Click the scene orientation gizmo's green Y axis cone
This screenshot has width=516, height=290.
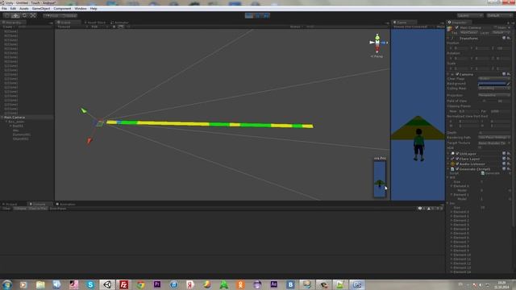377,37
